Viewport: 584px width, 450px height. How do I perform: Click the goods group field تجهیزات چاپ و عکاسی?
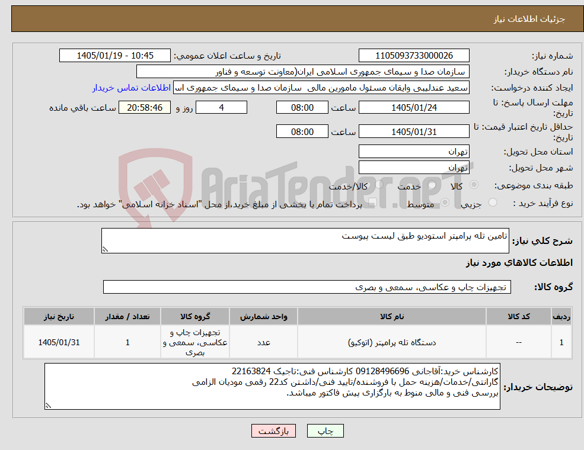pyautogui.click(x=307, y=287)
